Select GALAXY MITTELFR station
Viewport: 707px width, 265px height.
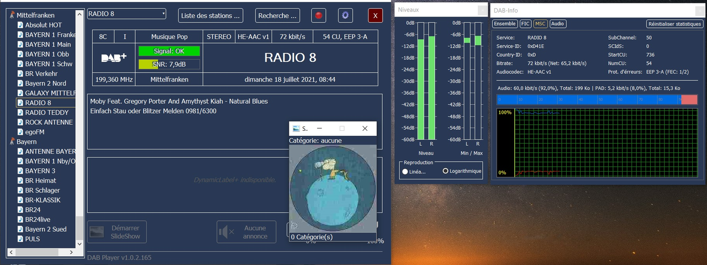(50, 93)
